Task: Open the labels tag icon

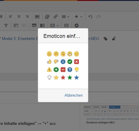Action: [106, 39]
